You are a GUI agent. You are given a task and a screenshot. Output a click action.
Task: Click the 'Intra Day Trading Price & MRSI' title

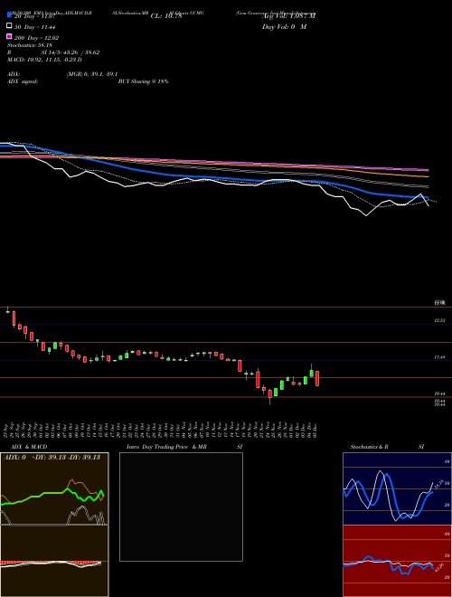pos(184,447)
